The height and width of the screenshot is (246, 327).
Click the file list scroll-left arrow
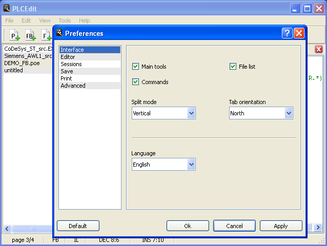point(7,229)
